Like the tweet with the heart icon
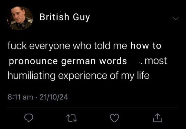Viewport: 186px width, 129px height. tap(114, 118)
